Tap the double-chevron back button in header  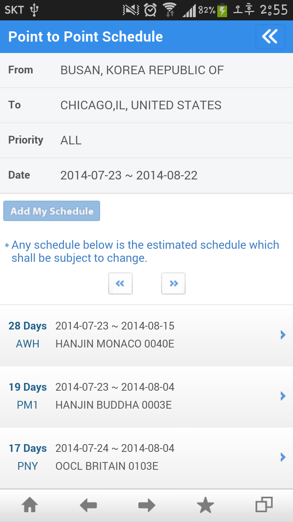point(270,37)
